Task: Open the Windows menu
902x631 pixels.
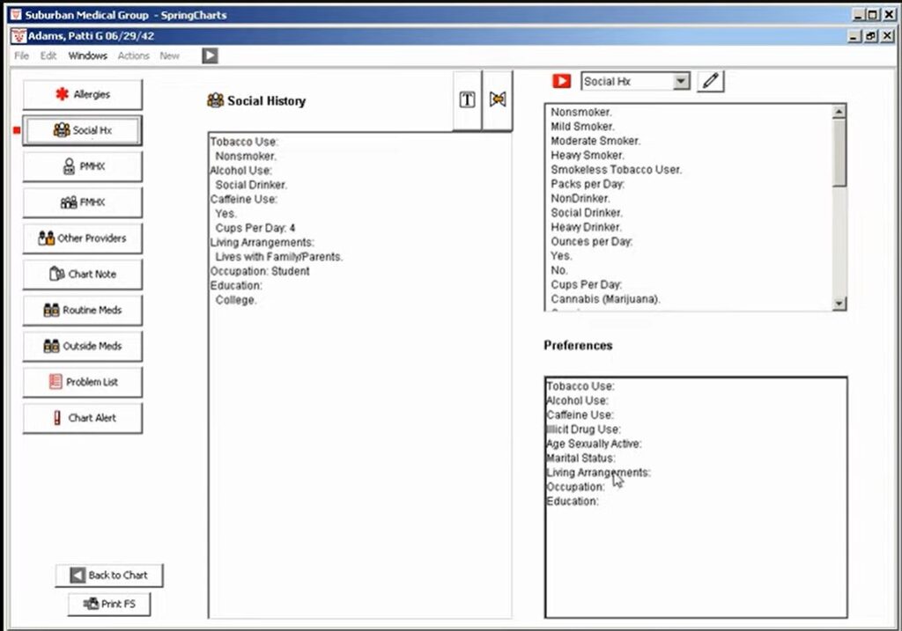Action: (86, 55)
